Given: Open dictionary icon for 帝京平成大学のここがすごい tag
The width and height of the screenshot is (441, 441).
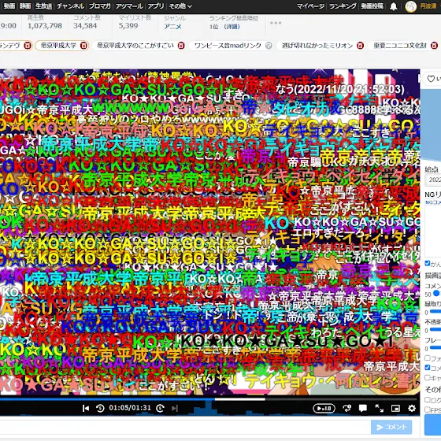Looking at the screenshot, I should coord(181,46).
